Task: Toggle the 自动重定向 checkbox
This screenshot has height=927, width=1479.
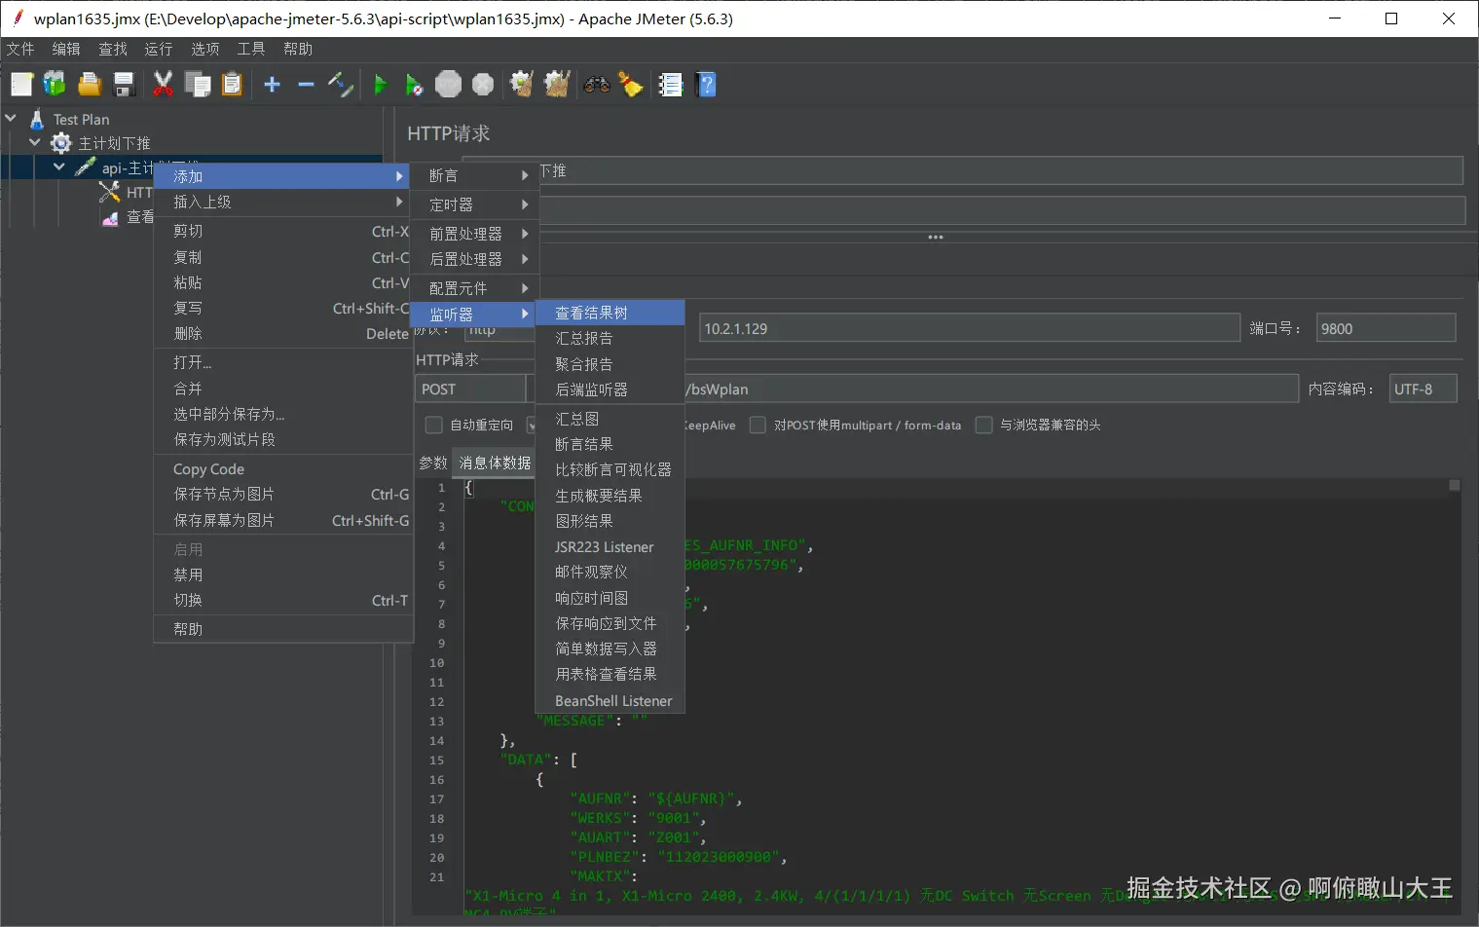Action: [x=434, y=425]
